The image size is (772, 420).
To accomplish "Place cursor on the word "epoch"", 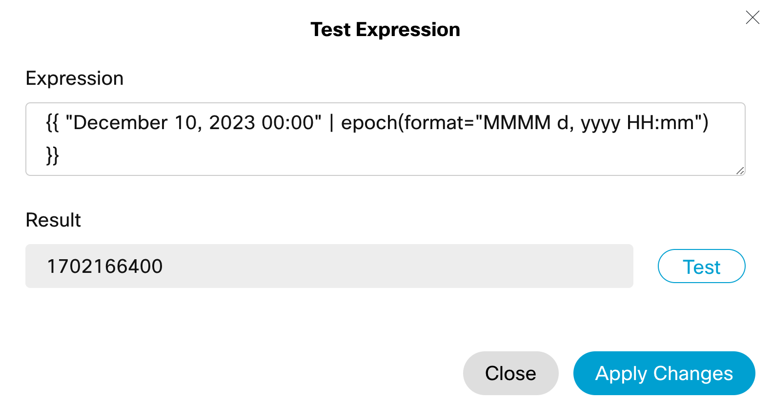I will (x=369, y=123).
